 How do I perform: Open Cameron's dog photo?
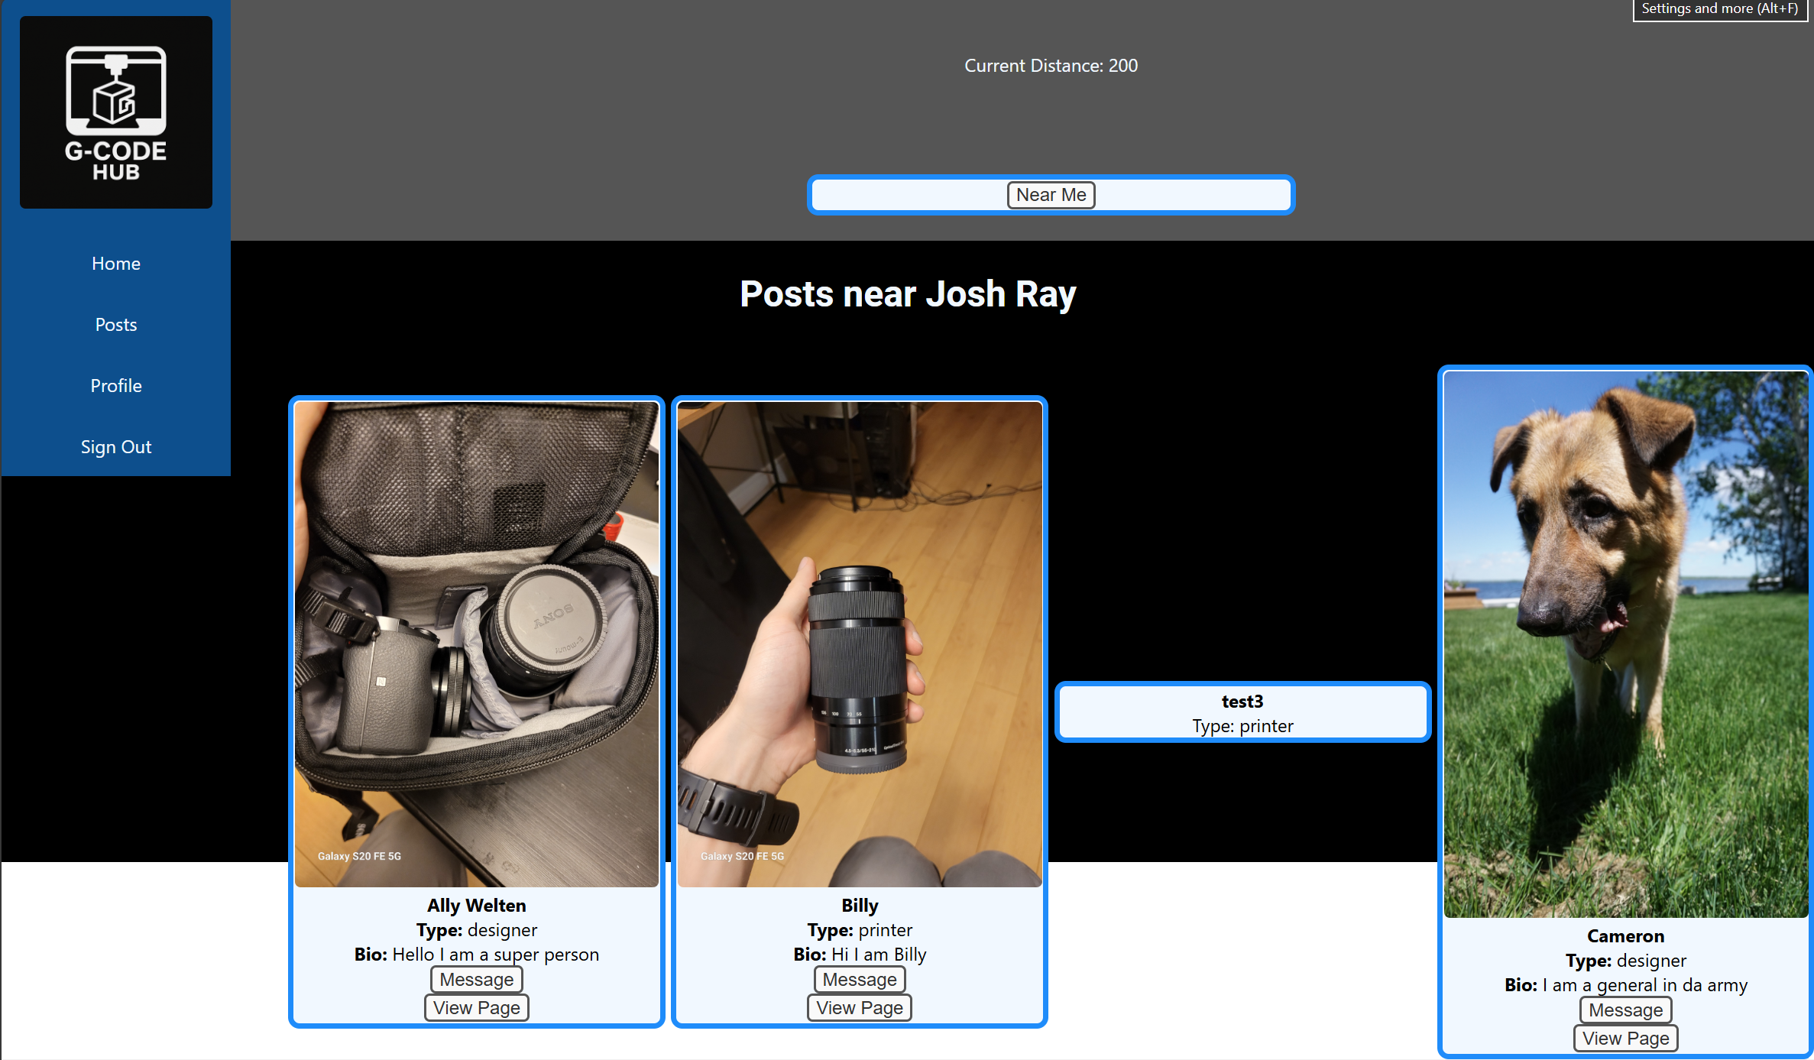(x=1625, y=643)
